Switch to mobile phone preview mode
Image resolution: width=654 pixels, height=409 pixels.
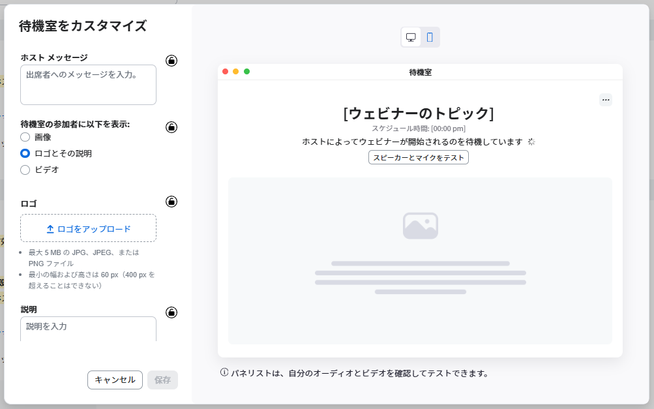(x=430, y=37)
